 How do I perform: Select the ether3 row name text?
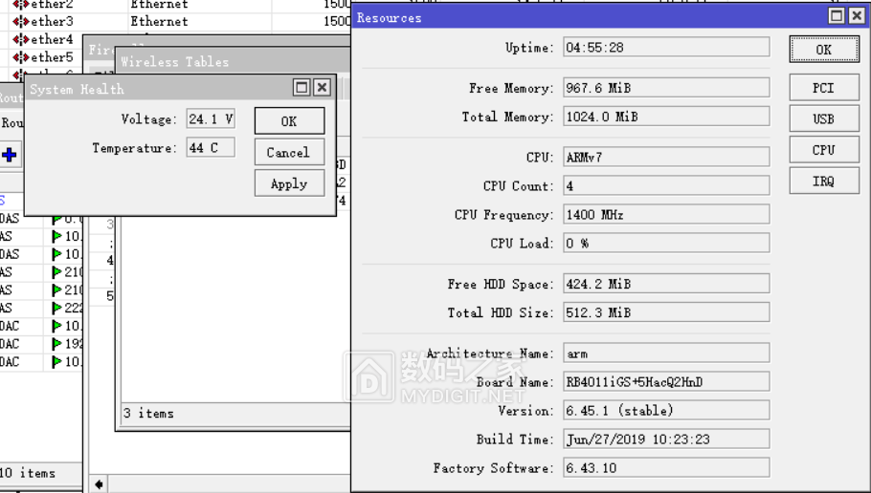[x=52, y=22]
